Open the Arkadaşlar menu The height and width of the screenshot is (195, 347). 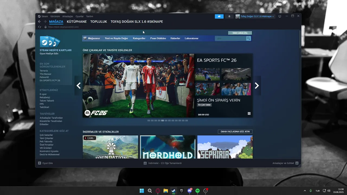[x=68, y=16]
